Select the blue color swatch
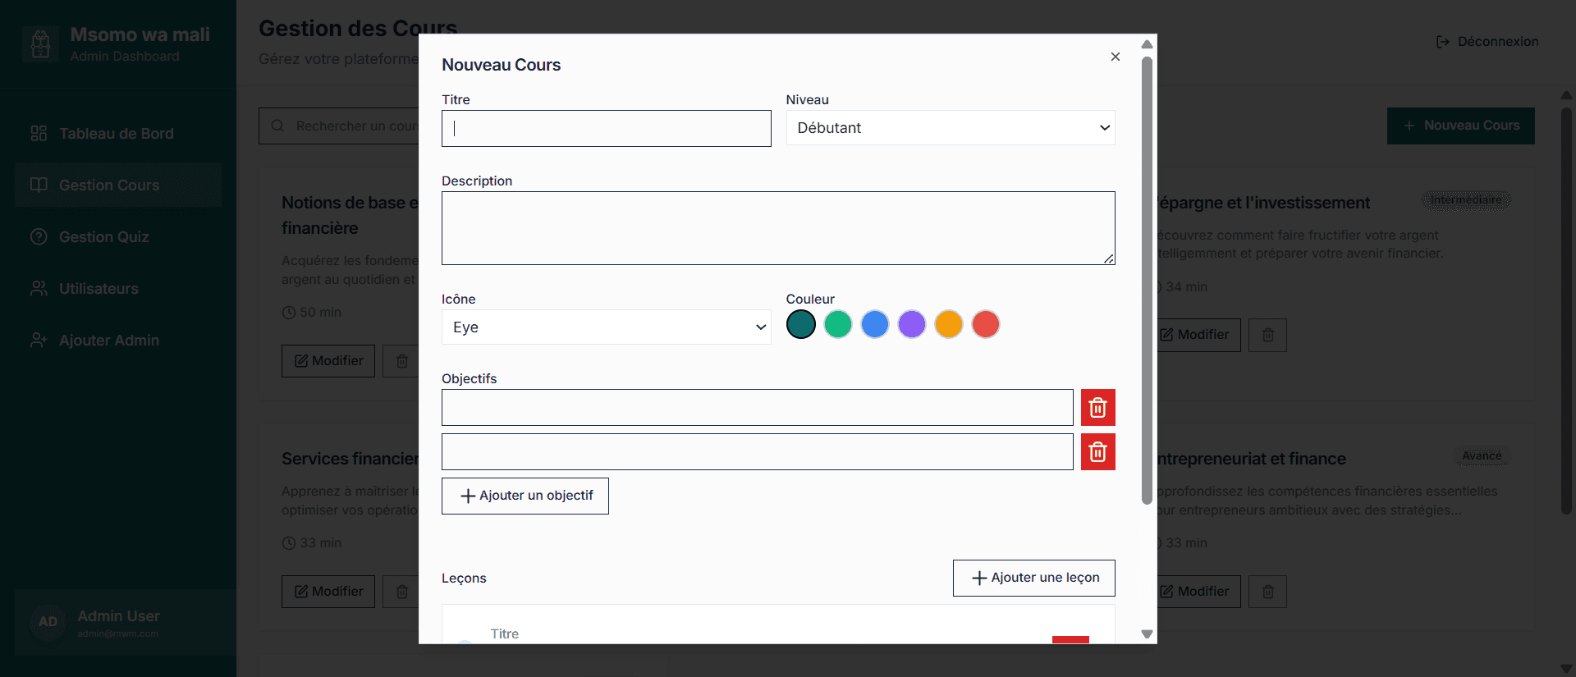This screenshot has width=1576, height=677. [875, 324]
